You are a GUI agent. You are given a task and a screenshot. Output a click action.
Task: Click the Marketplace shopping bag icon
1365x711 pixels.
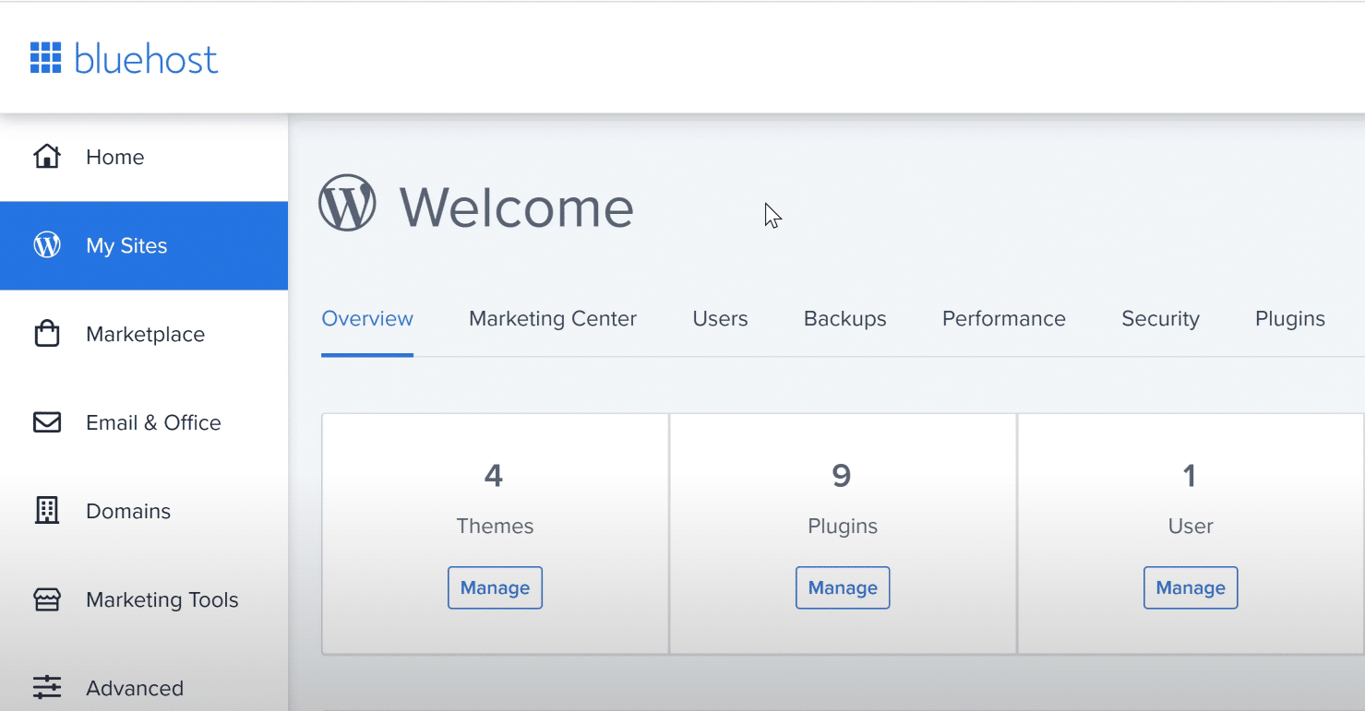click(x=46, y=333)
